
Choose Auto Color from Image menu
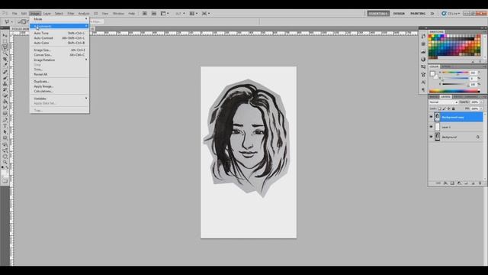(x=59, y=43)
